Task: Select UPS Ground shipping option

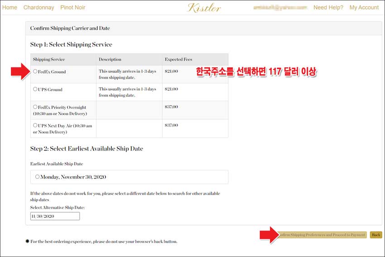Action: [35, 89]
